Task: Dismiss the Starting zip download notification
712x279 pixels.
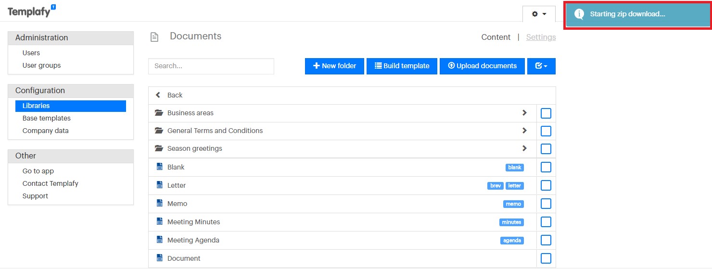Action: [x=638, y=14]
